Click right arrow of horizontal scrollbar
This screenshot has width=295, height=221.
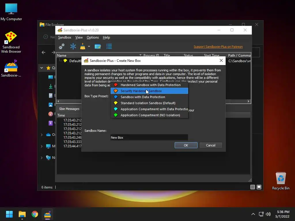[249, 101]
